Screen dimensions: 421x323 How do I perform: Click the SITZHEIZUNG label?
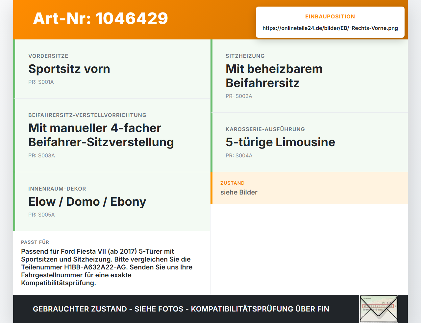click(245, 56)
